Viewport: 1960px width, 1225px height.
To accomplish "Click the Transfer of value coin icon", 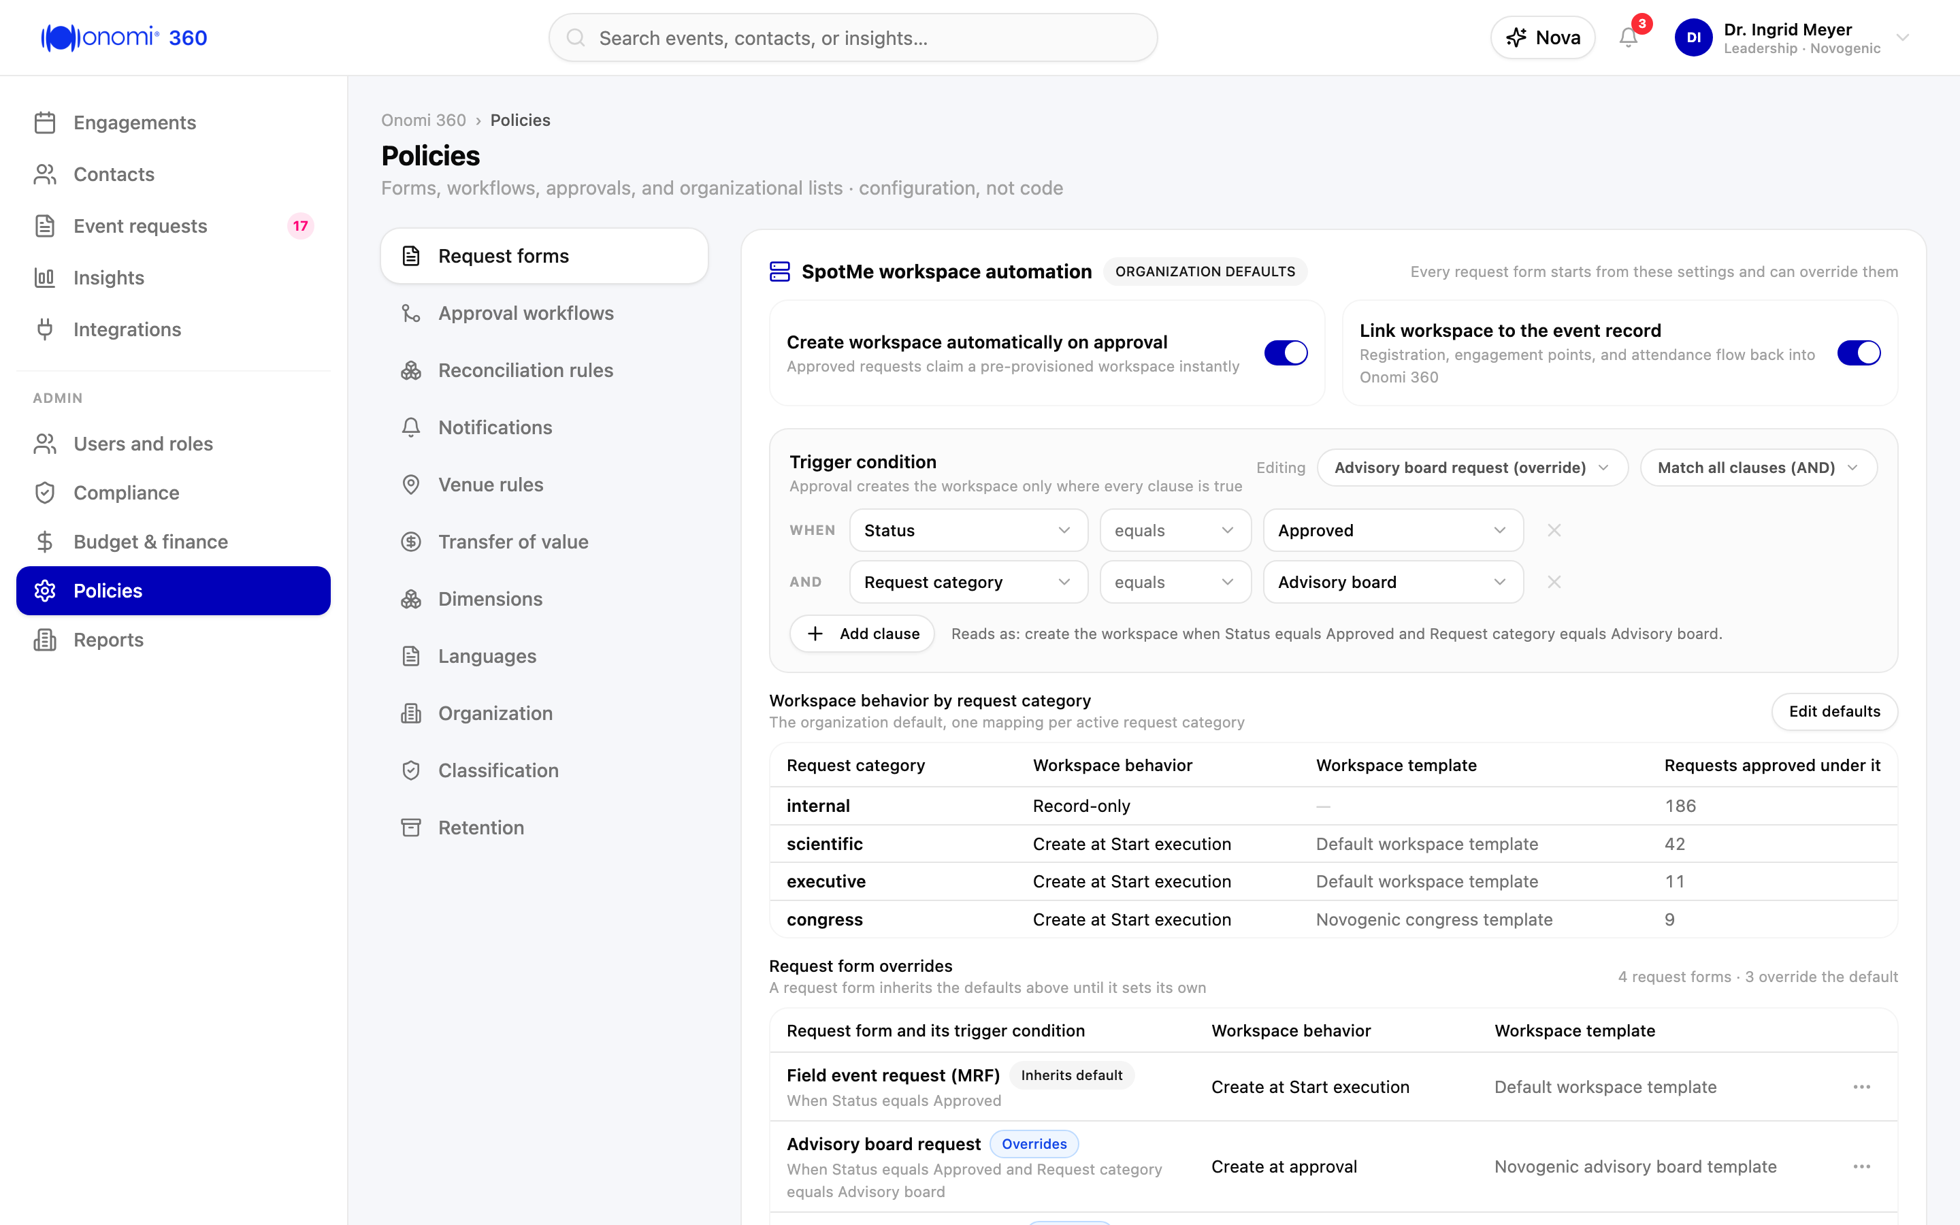I will [410, 542].
